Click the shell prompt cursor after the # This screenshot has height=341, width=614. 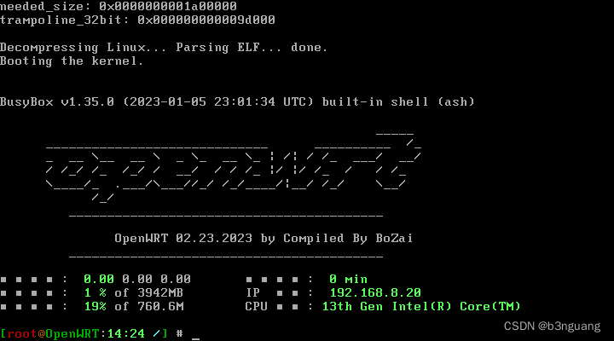tap(195, 338)
